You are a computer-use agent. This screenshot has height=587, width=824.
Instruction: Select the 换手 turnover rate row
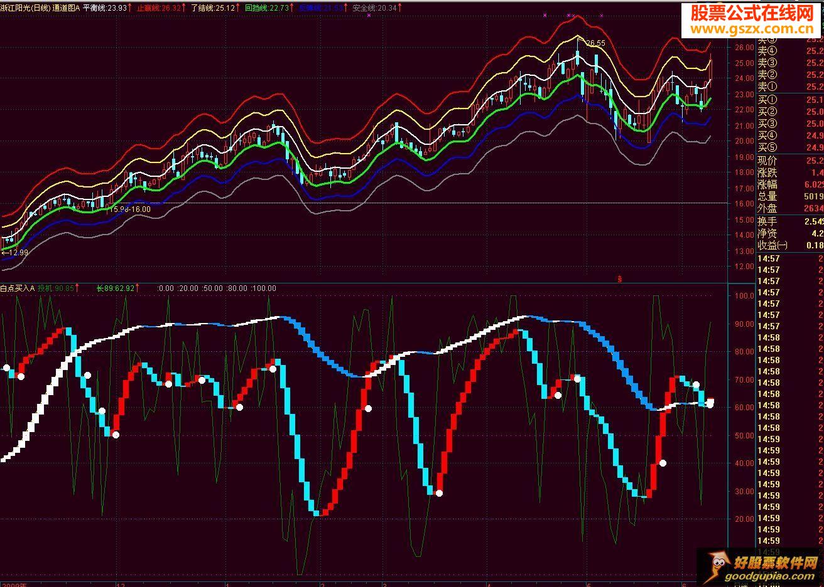pos(790,221)
